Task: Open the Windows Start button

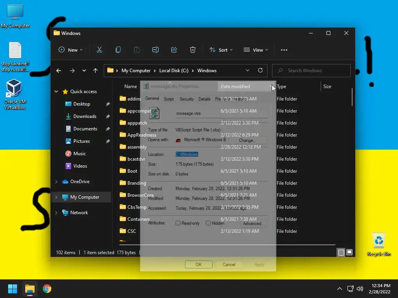Action: pos(12,289)
